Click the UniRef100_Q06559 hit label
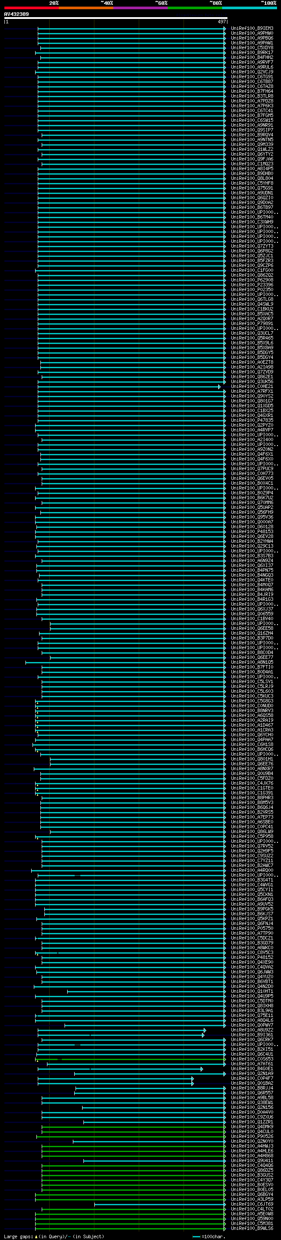The height and width of the screenshot is (1240, 281). click(252, 614)
